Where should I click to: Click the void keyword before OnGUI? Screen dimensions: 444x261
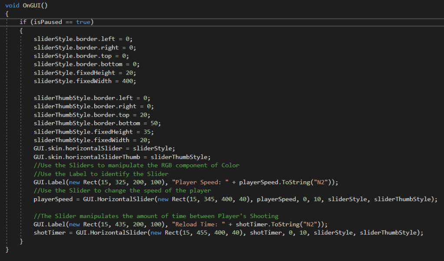pos(12,5)
